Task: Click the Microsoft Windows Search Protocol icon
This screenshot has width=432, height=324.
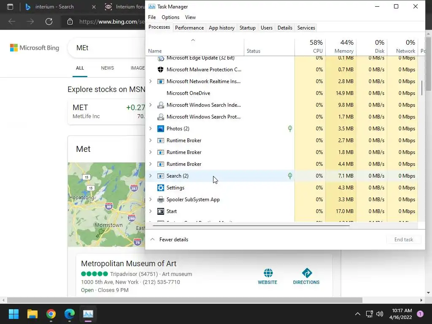Action: pos(160,117)
